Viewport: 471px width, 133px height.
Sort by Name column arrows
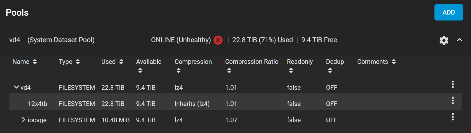35,62
